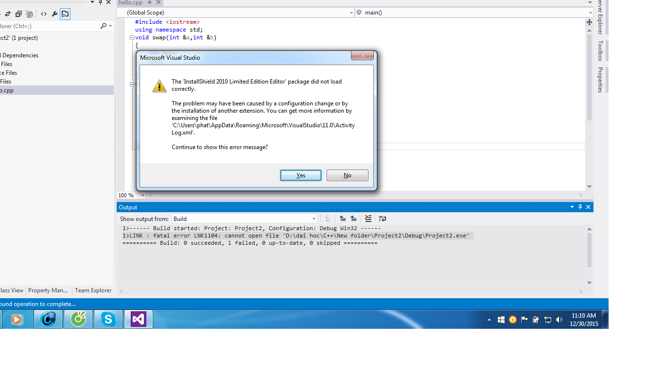The height and width of the screenshot is (373, 664).
Task: Collapse the swap function code block
Action: coord(132,37)
